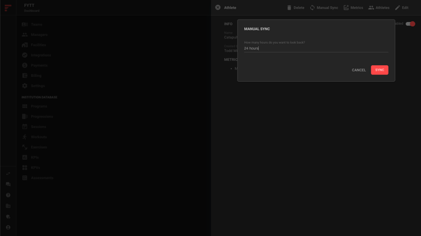Click the Manual Sync label in the header

327,8
